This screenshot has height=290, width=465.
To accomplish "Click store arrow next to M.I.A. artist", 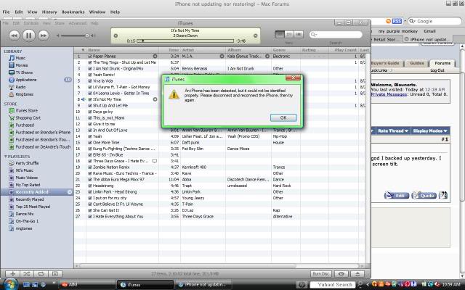I will [x=222, y=56].
